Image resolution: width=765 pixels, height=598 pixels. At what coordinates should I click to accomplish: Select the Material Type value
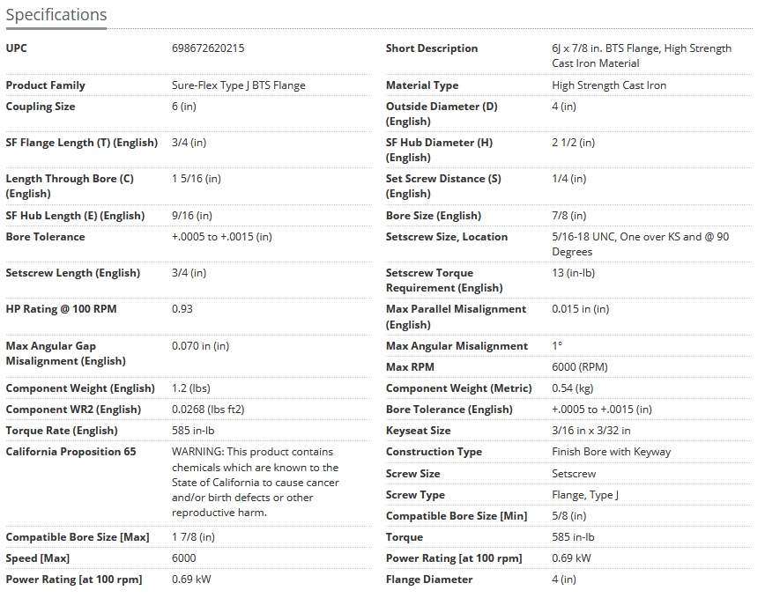(609, 85)
